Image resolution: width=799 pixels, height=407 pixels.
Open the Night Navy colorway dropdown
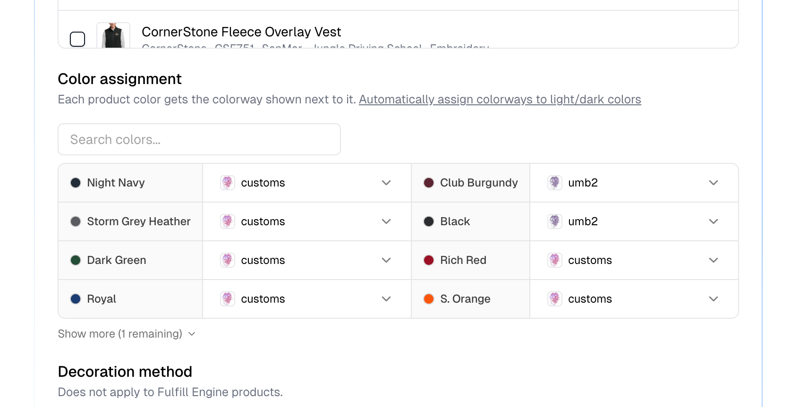click(x=307, y=183)
